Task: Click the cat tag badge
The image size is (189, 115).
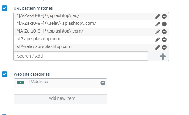Action: [21, 82]
